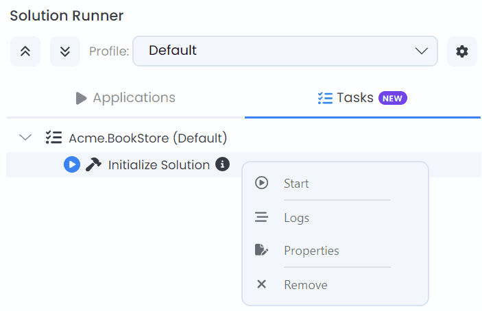Choose Remove from the context menu
482x311 pixels.
305,284
